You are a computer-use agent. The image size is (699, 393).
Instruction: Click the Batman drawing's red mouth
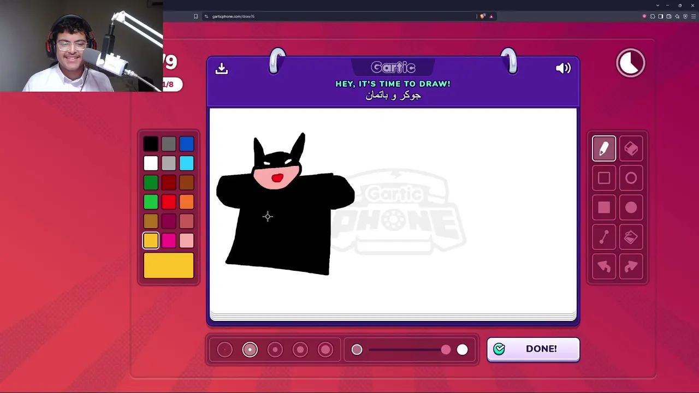click(277, 178)
